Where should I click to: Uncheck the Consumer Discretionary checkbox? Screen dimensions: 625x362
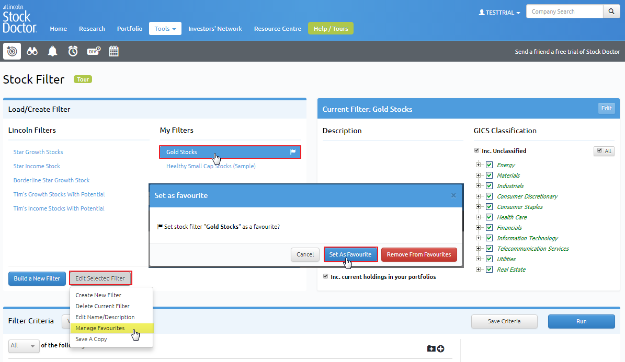490,196
